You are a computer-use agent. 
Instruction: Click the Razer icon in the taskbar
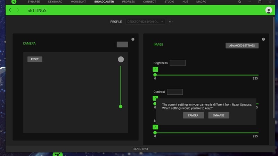pyautogui.click(x=58, y=154)
